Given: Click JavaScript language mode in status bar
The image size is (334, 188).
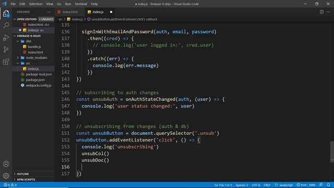Looking at the screenshot, I should pos(285,185).
